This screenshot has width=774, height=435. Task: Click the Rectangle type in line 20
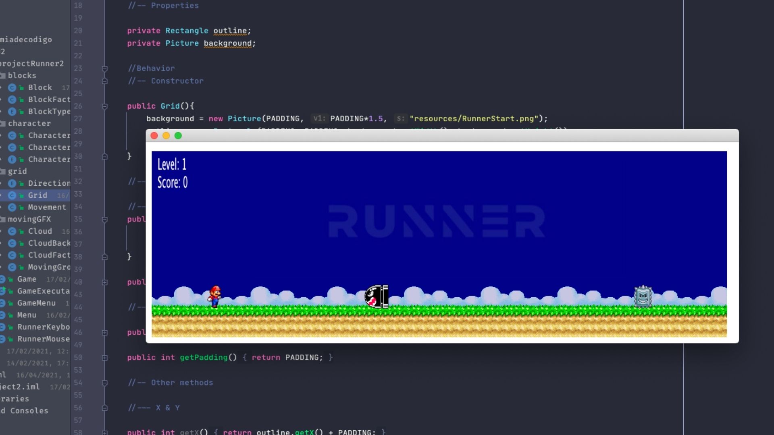187,31
